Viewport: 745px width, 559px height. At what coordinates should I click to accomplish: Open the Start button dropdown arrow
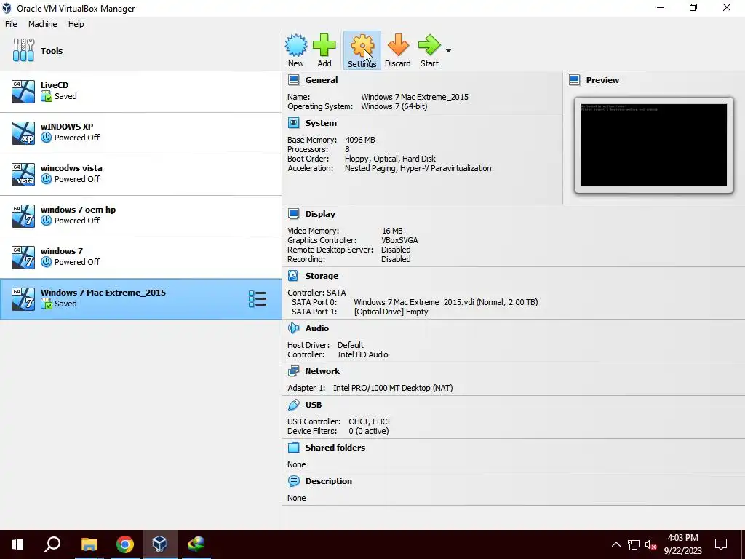tap(448, 51)
